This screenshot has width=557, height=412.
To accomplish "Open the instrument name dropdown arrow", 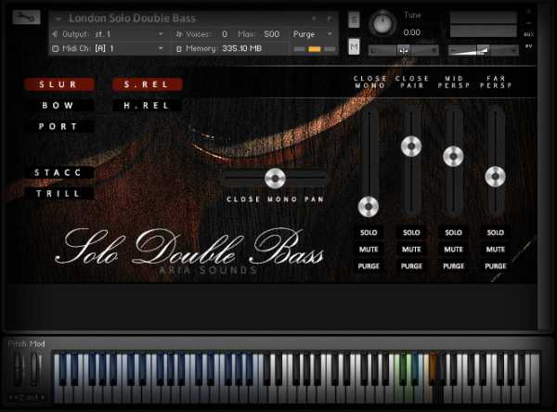I will coord(58,19).
